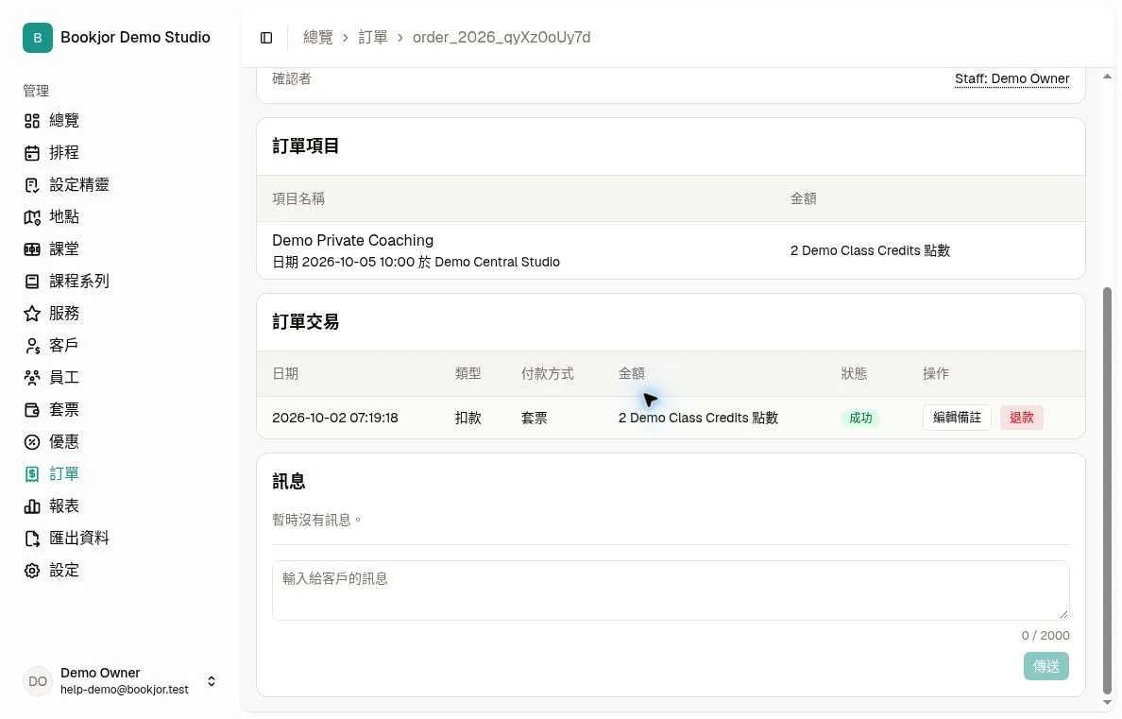This screenshot has width=1122, height=719.
Task: Click the 傳送 send button
Action: [x=1045, y=666]
